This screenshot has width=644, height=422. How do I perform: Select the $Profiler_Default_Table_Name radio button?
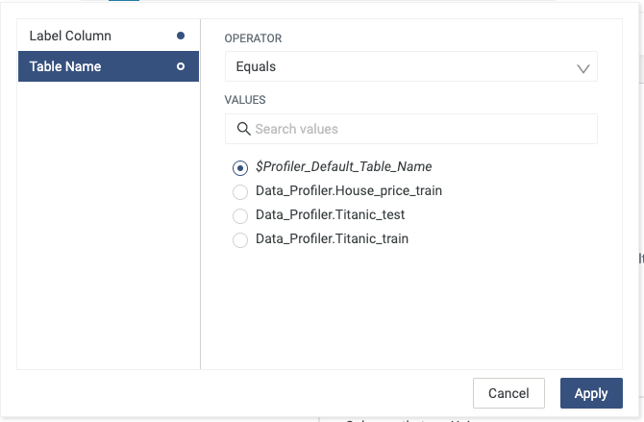pyautogui.click(x=240, y=167)
